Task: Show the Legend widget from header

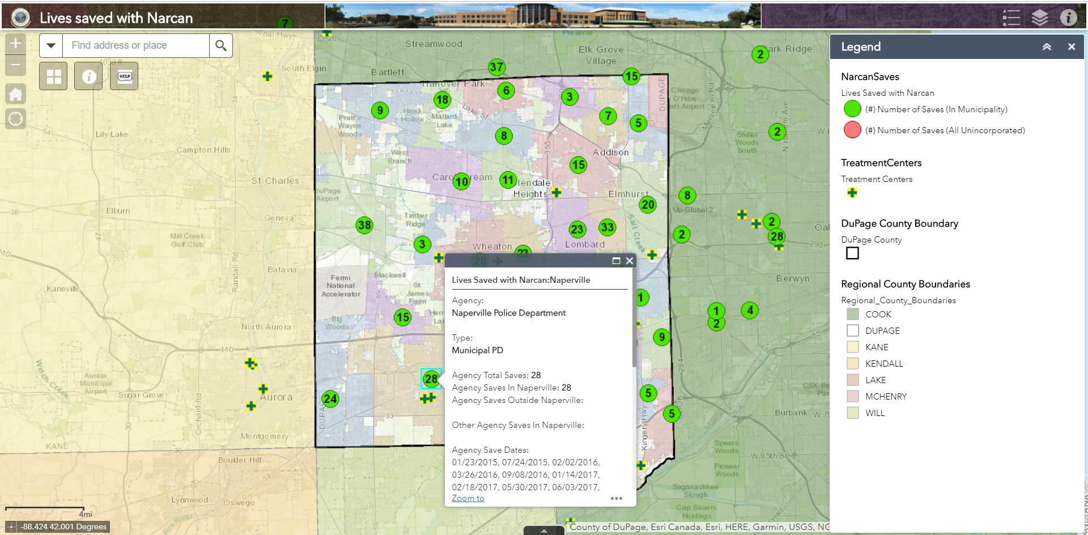Action: [1011, 18]
